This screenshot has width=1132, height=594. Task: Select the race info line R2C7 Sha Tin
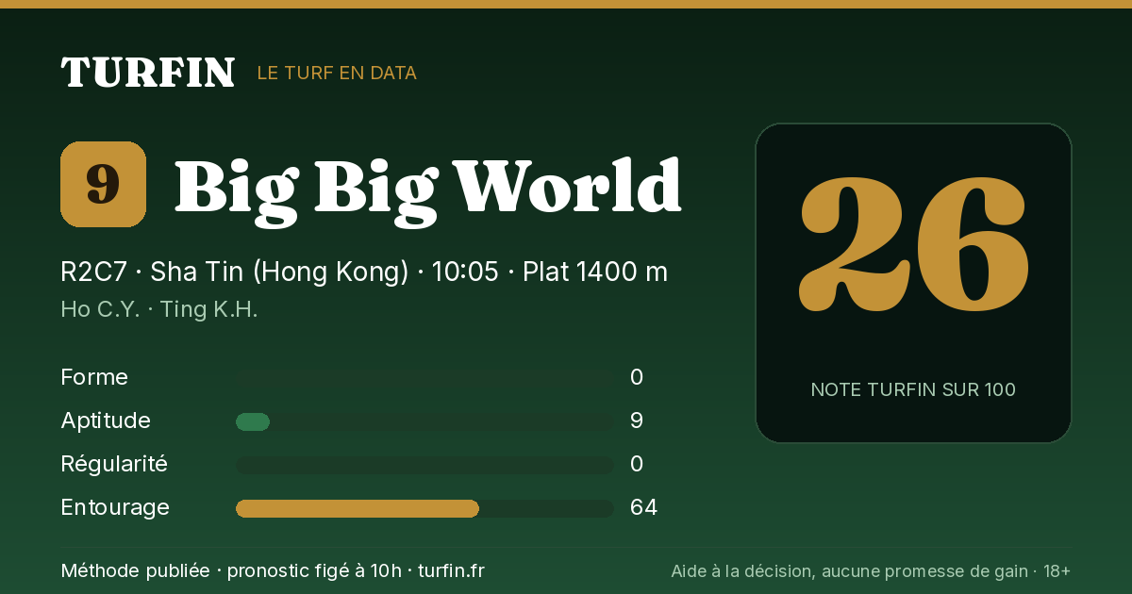364,272
